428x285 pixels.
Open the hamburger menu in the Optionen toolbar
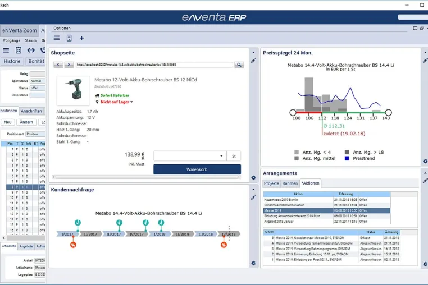click(57, 38)
